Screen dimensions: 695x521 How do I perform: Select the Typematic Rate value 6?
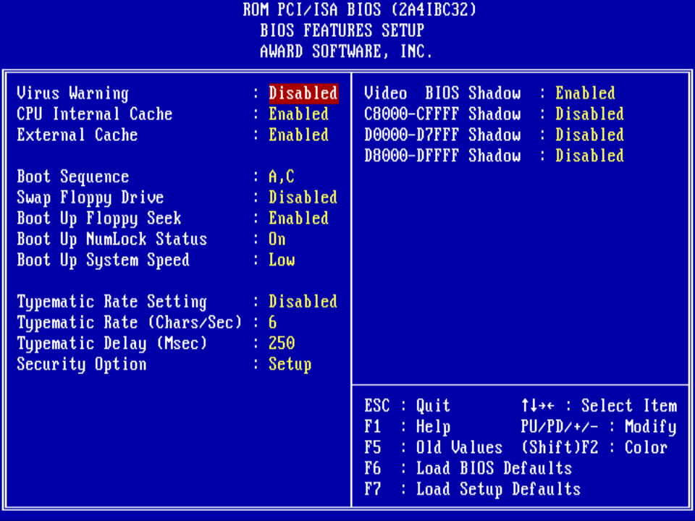click(273, 323)
